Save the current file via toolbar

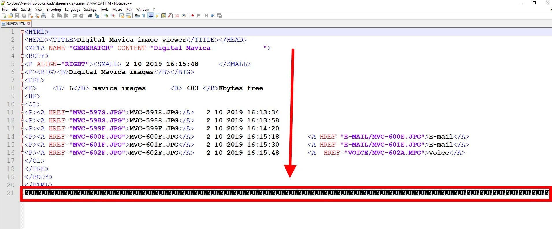[x=17, y=16]
